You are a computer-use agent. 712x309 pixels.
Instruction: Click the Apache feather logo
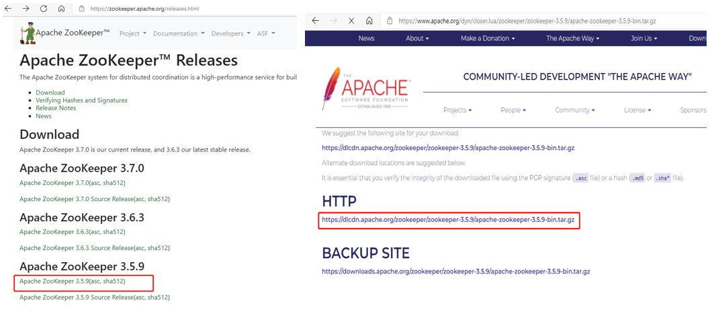tap(366, 88)
